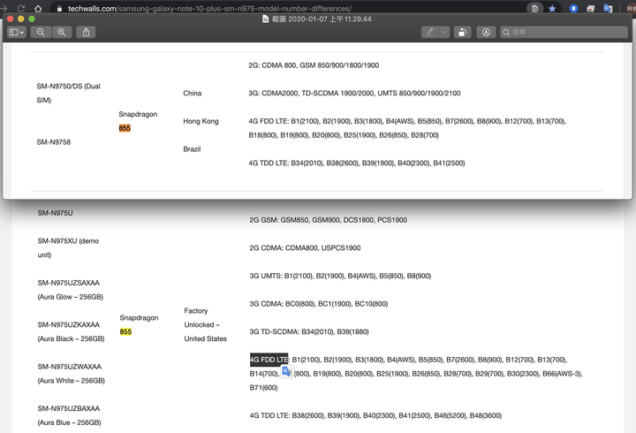636x433 pixels.
Task: Open the sidebar view menu in Preview
Action: 17,32
